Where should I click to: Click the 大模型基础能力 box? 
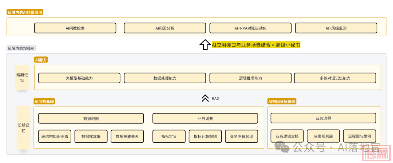click(79, 78)
